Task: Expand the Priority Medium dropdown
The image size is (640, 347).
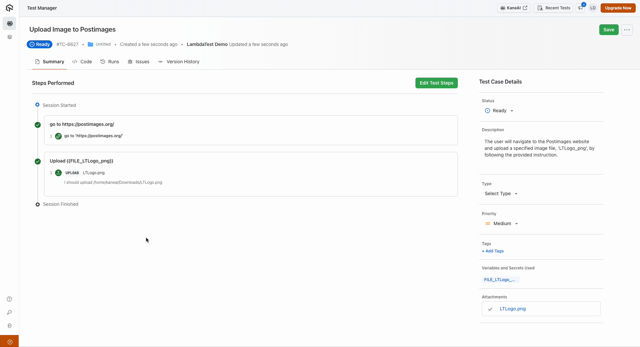Action: tap(502, 223)
